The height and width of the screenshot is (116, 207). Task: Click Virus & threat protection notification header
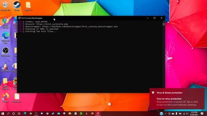(169, 93)
